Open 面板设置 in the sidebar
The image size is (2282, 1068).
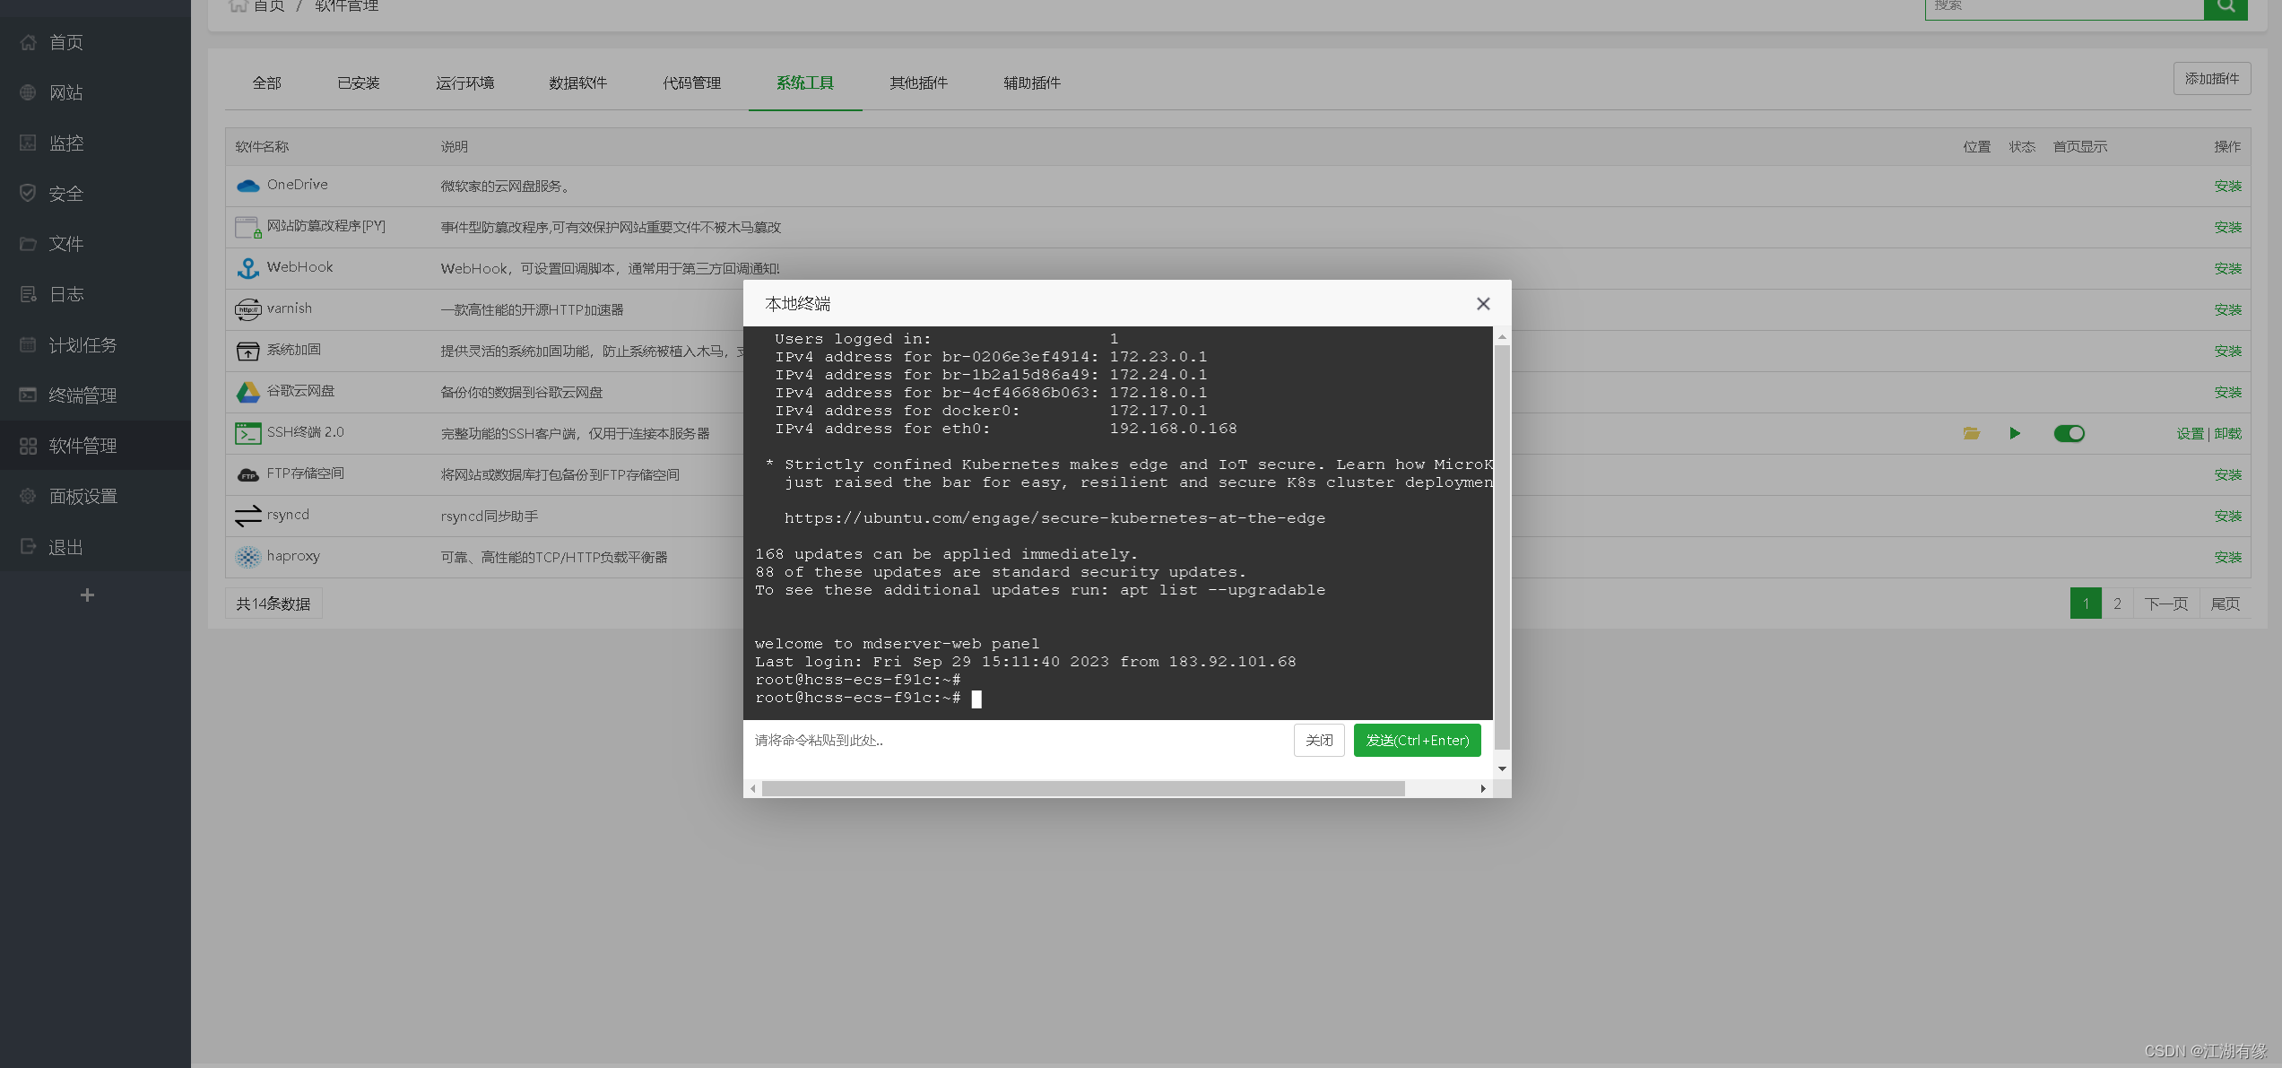point(82,496)
